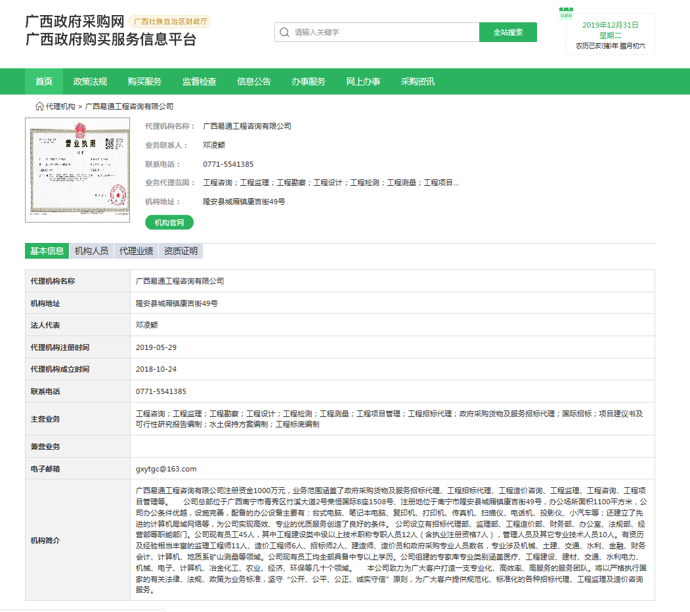The image size is (690, 612).
Task: Click the 机构官网 button
Action: click(x=169, y=223)
